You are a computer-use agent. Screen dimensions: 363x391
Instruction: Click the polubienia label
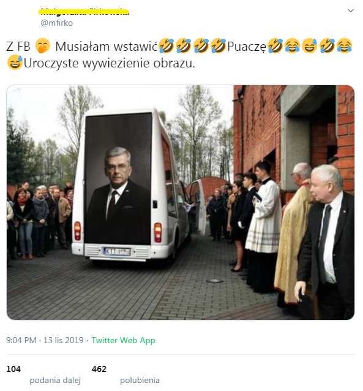140,381
